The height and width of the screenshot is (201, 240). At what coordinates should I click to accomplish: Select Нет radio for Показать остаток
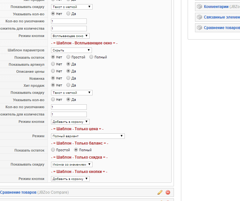click(53, 57)
